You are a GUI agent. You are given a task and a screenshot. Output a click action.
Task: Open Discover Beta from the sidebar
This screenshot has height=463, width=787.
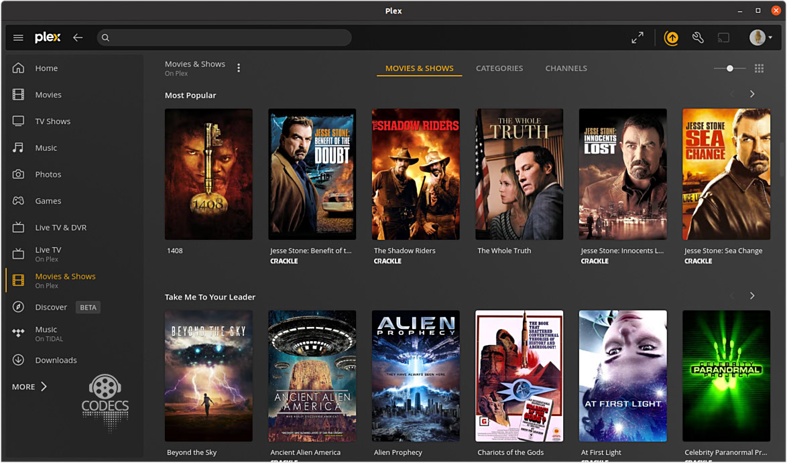point(52,307)
